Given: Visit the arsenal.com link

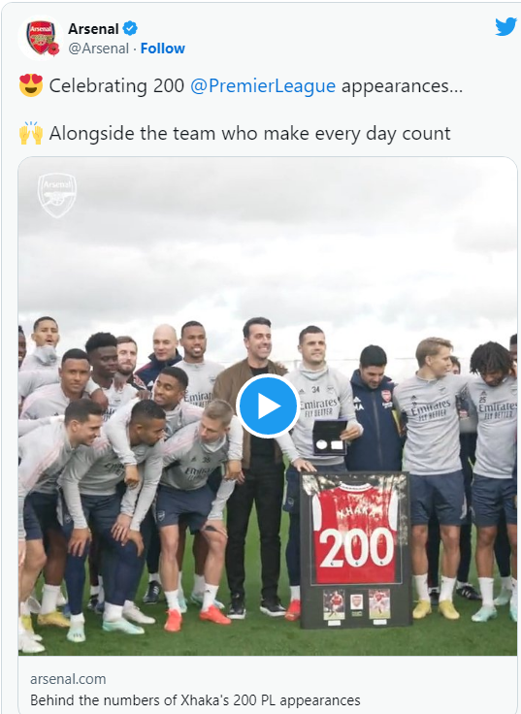Looking at the screenshot, I should 68,679.
